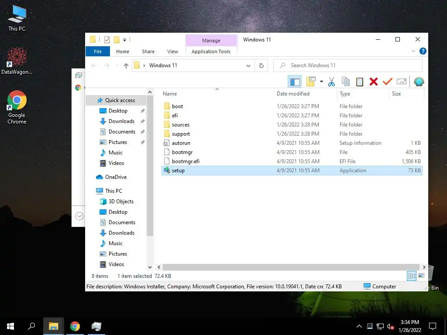This screenshot has width=447, height=335.
Task: Select the efi folder
Action: (x=292, y=115)
